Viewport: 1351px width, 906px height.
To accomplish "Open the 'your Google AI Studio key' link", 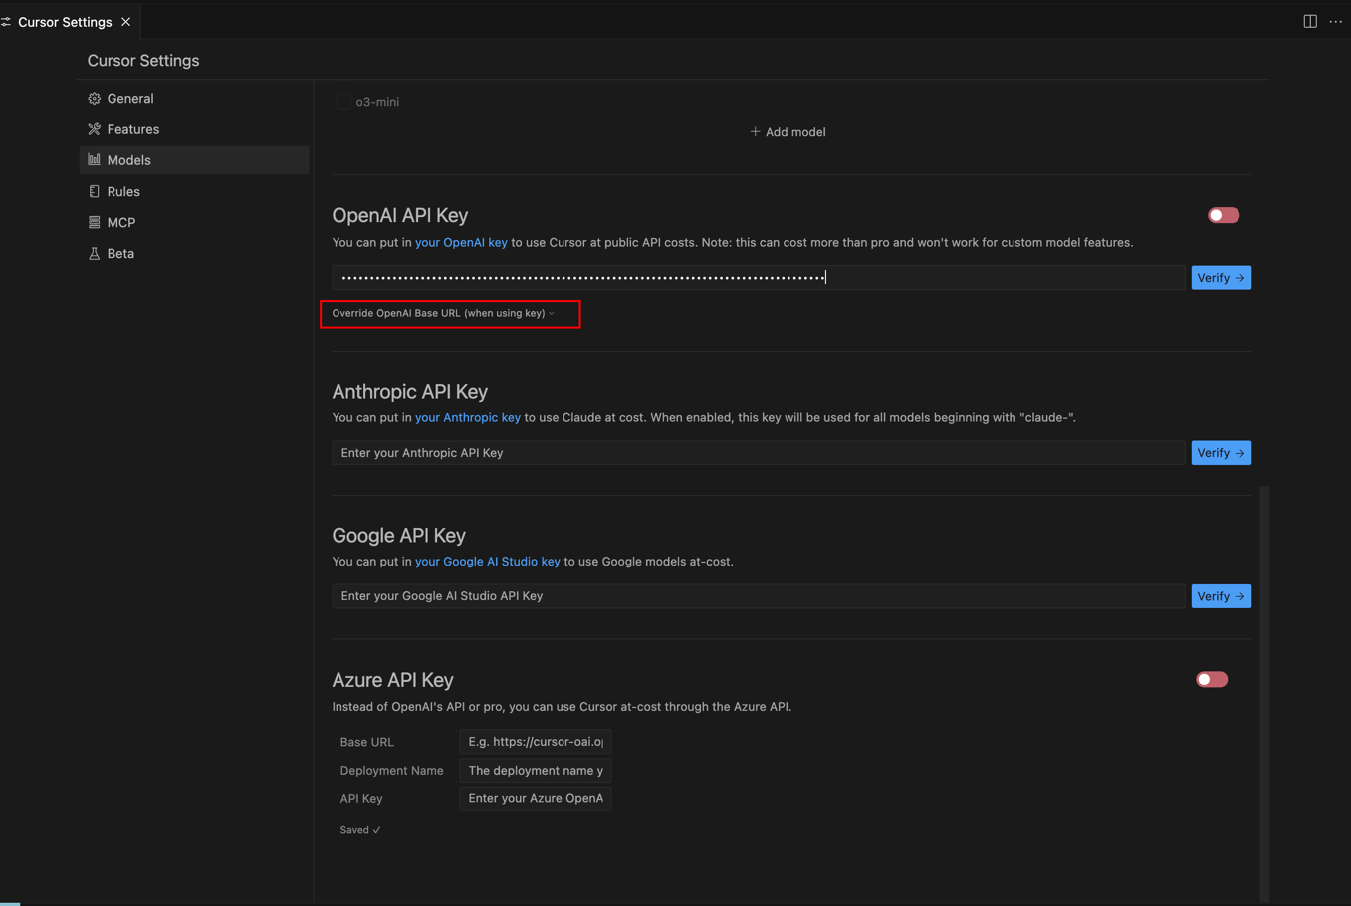I will click(488, 562).
